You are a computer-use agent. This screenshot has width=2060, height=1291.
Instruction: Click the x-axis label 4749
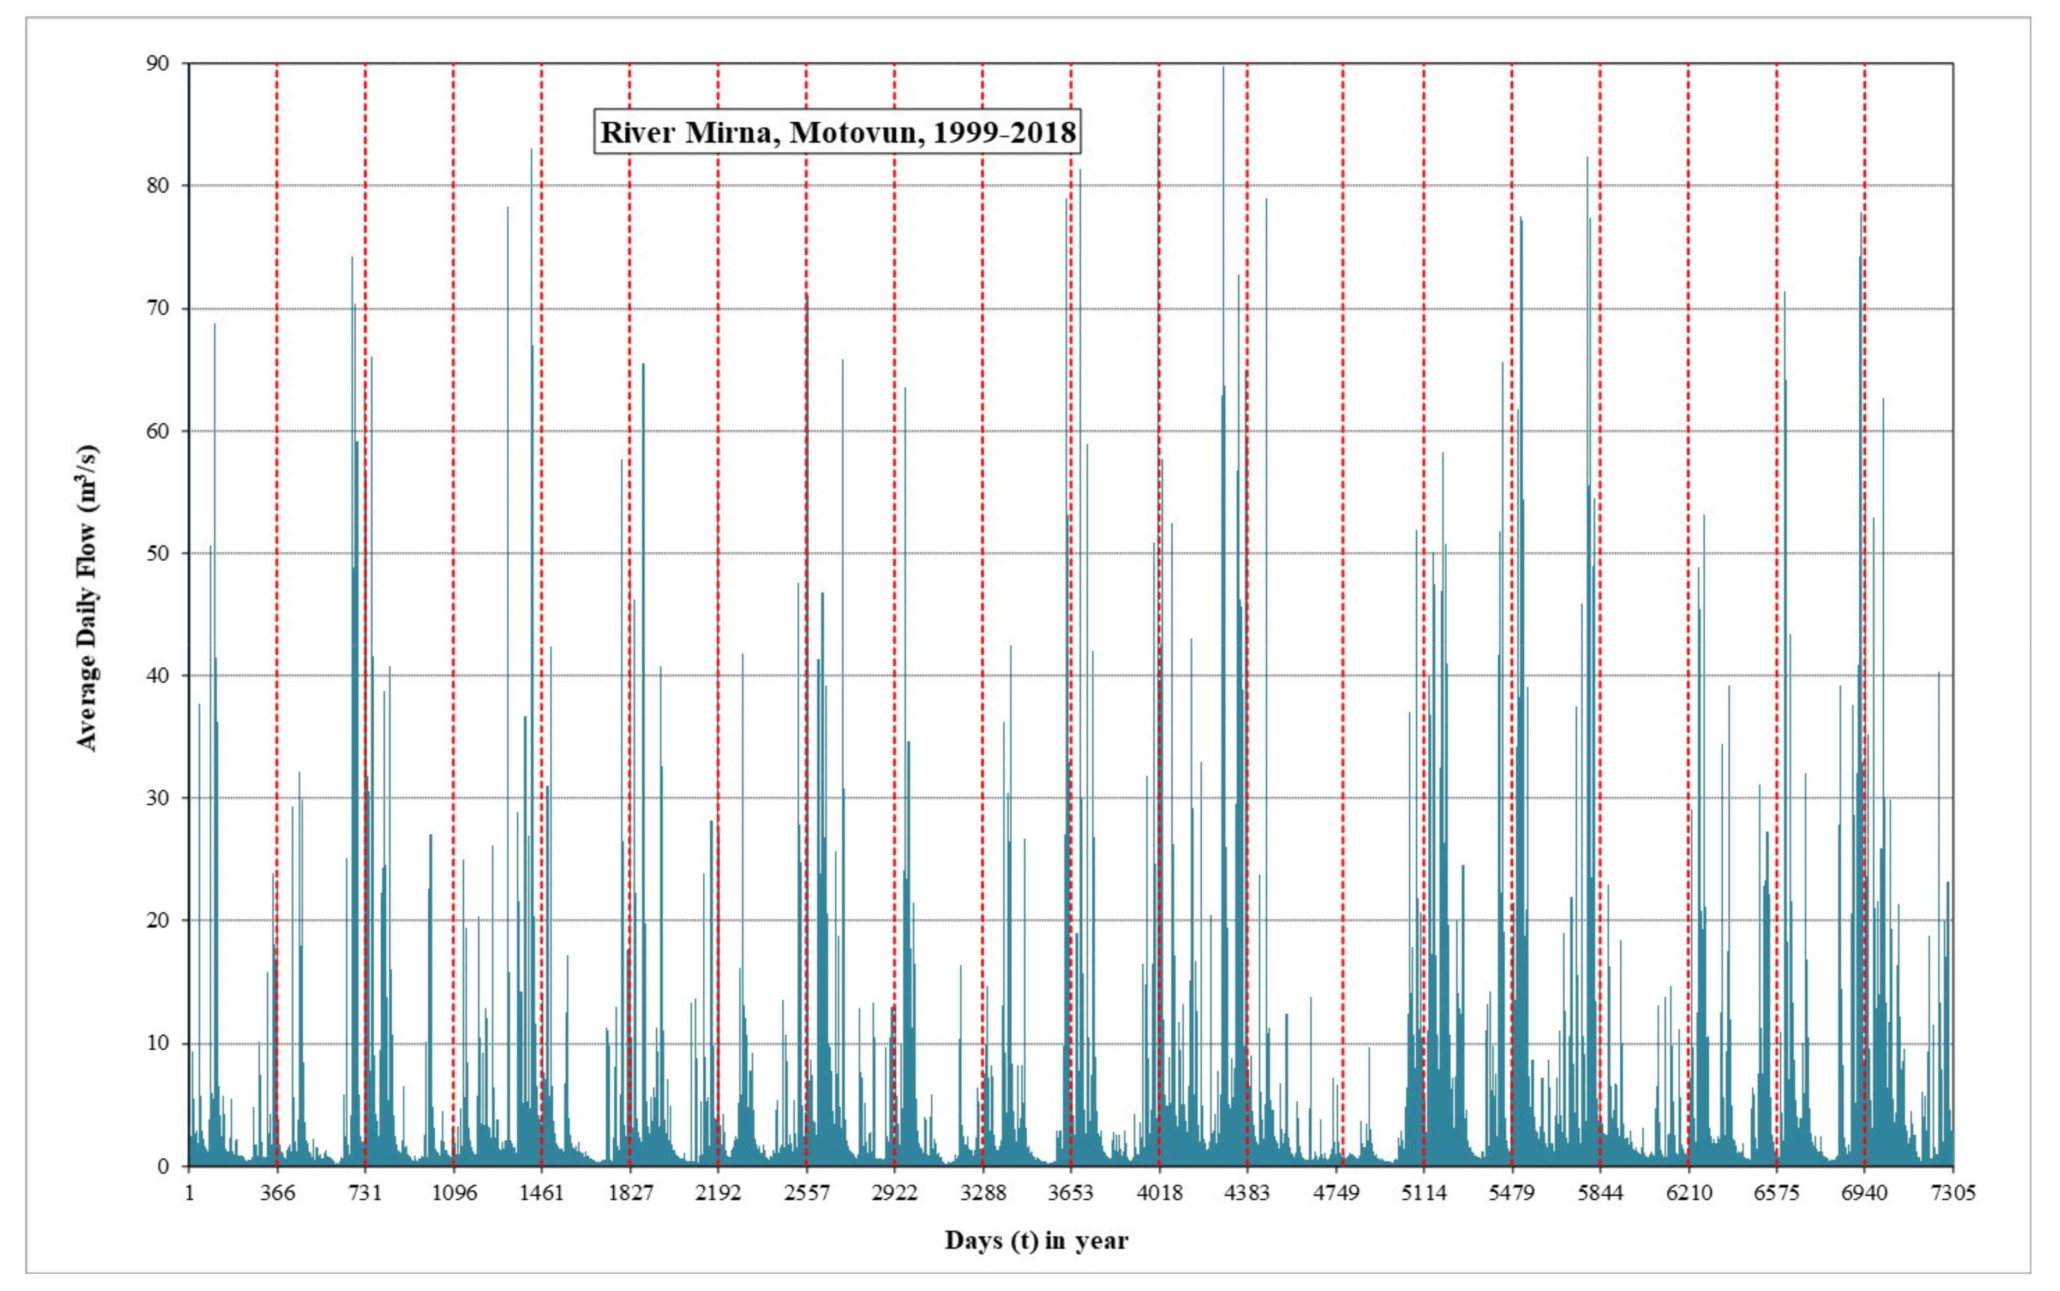1336,1193
